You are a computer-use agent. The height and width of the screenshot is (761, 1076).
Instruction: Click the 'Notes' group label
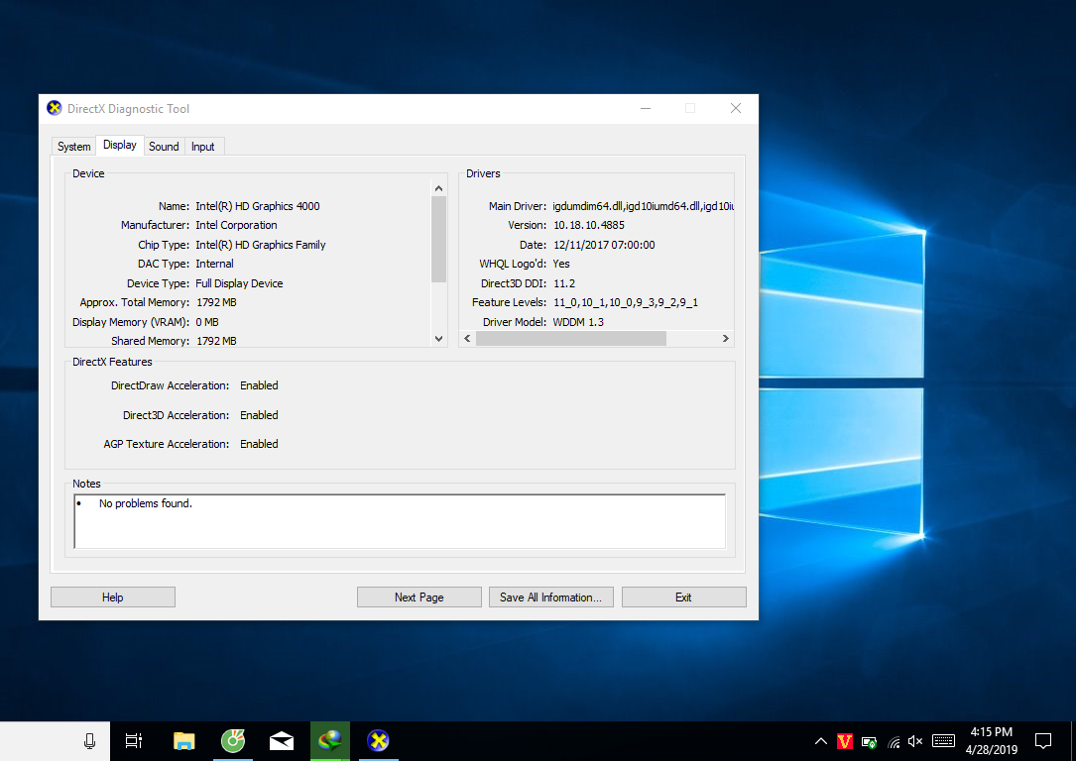(86, 484)
